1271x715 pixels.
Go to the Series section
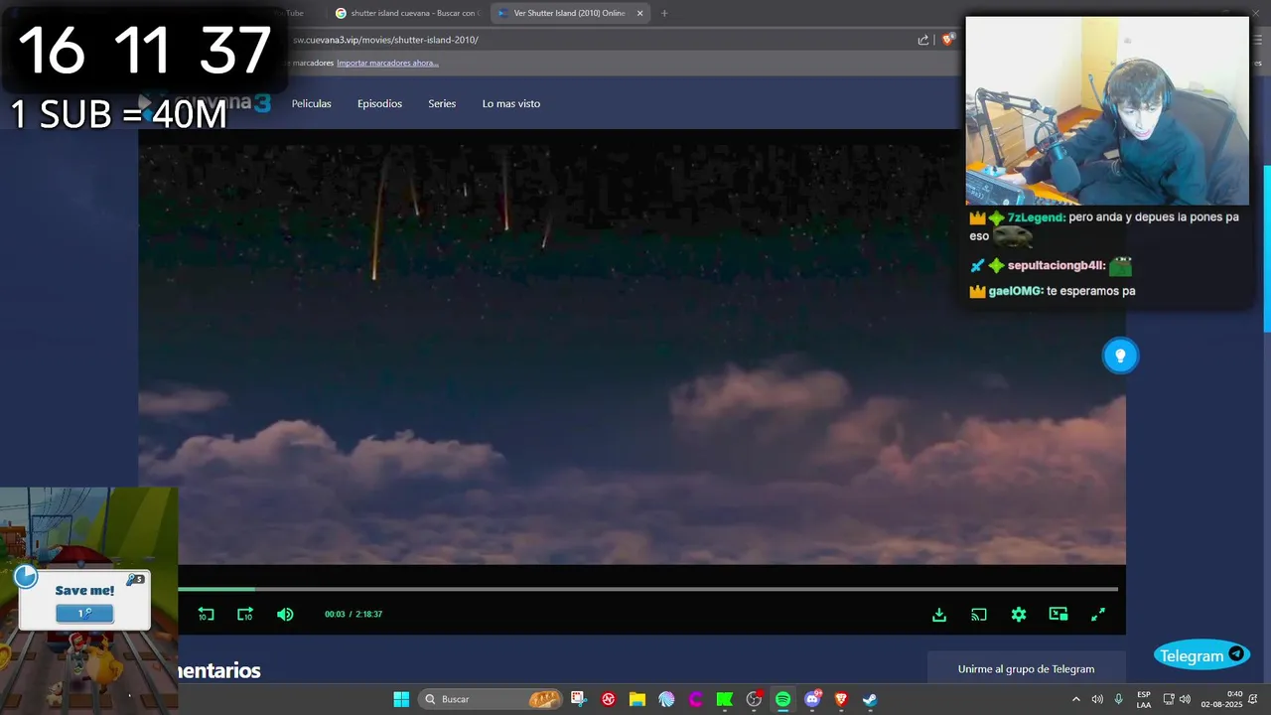point(442,103)
